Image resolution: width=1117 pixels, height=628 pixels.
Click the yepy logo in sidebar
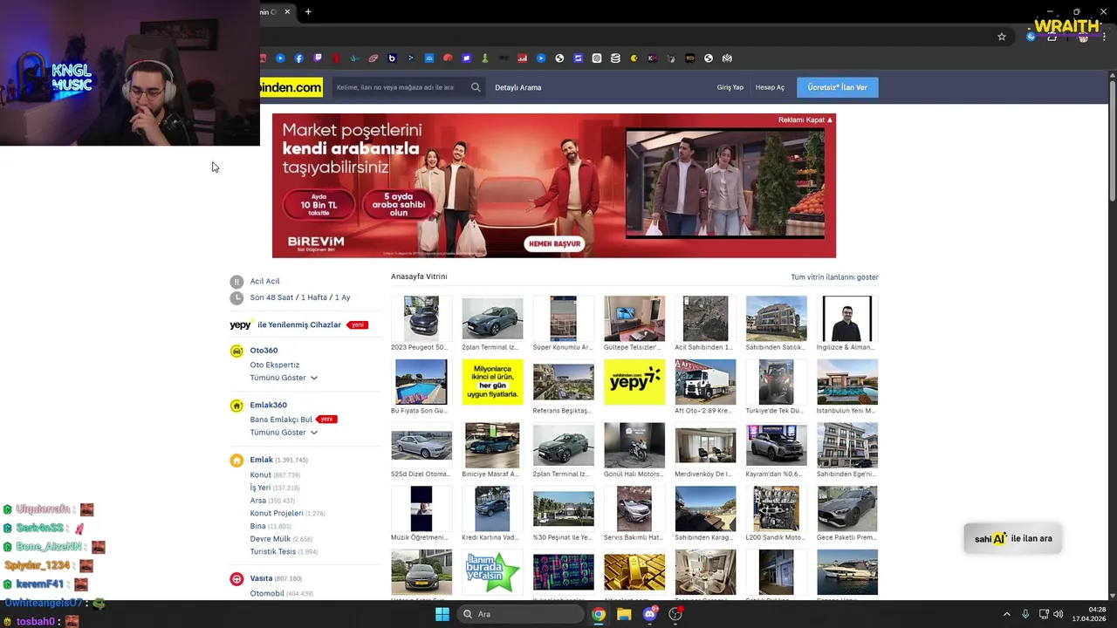(x=241, y=324)
